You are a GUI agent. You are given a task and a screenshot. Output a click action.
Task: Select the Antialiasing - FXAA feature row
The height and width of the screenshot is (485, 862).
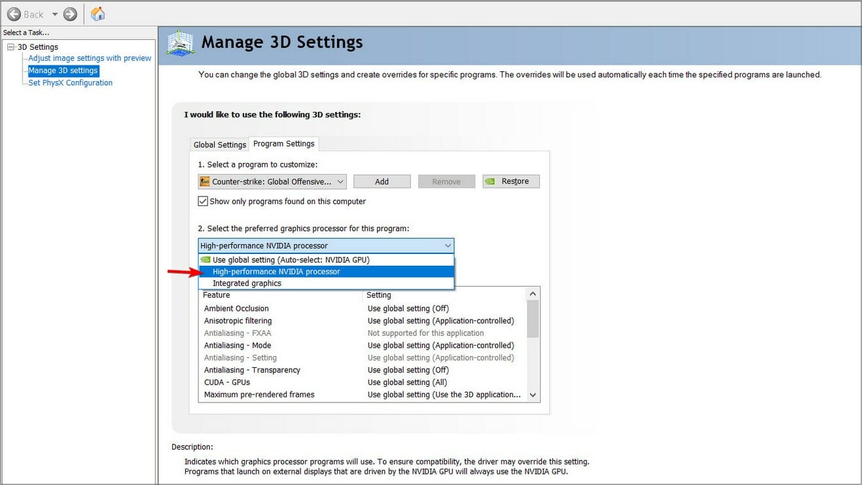point(363,333)
